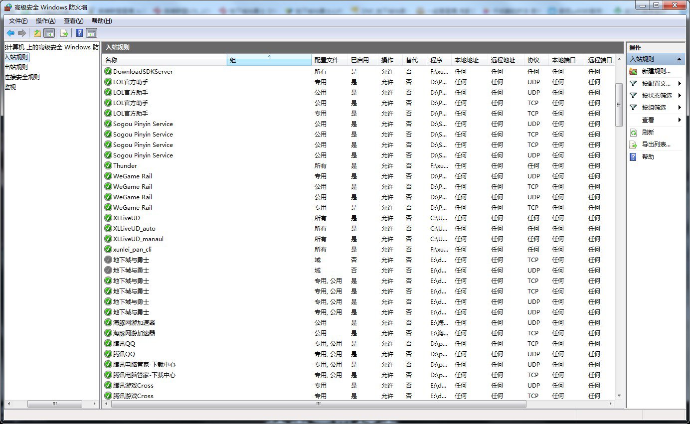This screenshot has height=424, width=690.
Task: Select 监视 in the console tree
Action: (10, 87)
